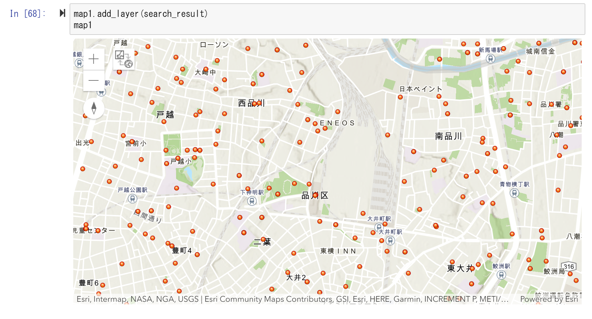Screen dimensions: 592x319
Task: Click the 下神明駅 station icon
Action: point(252,201)
